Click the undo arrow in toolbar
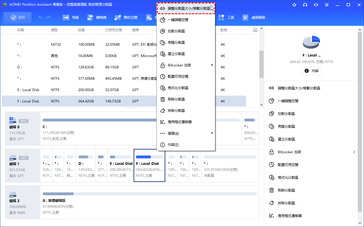Image resolution: width=364 pixels, height=227 pixels. point(41,18)
